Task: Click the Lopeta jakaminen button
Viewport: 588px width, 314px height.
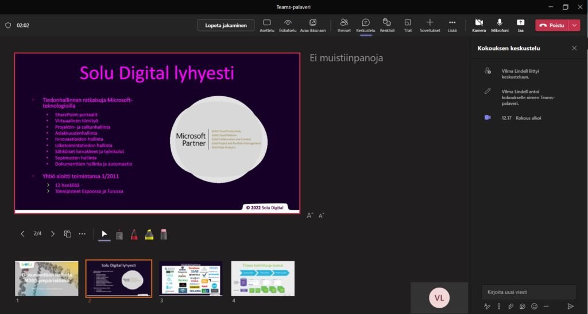Action: coord(226,25)
